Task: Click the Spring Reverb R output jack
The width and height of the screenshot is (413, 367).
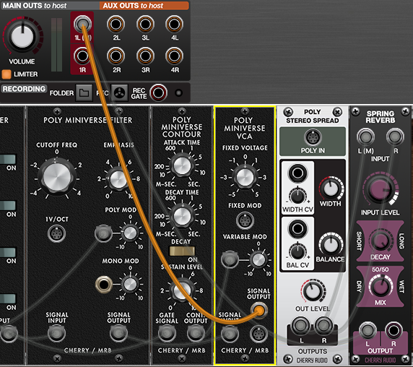Action: [394, 330]
